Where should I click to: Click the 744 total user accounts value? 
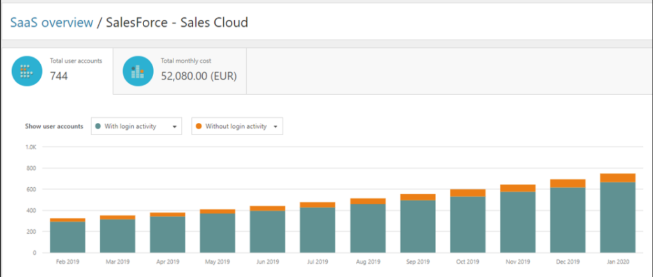(x=59, y=76)
